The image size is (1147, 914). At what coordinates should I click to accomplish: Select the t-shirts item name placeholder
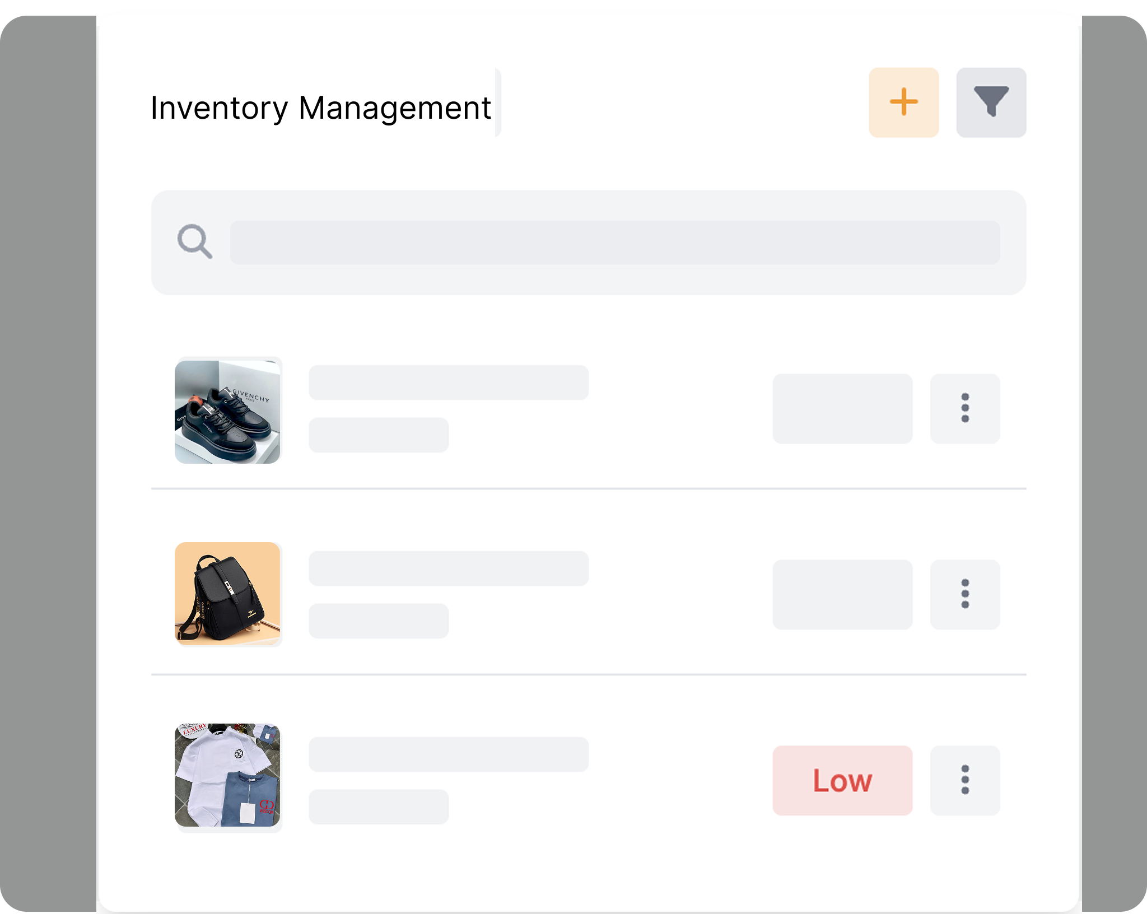pos(448,754)
